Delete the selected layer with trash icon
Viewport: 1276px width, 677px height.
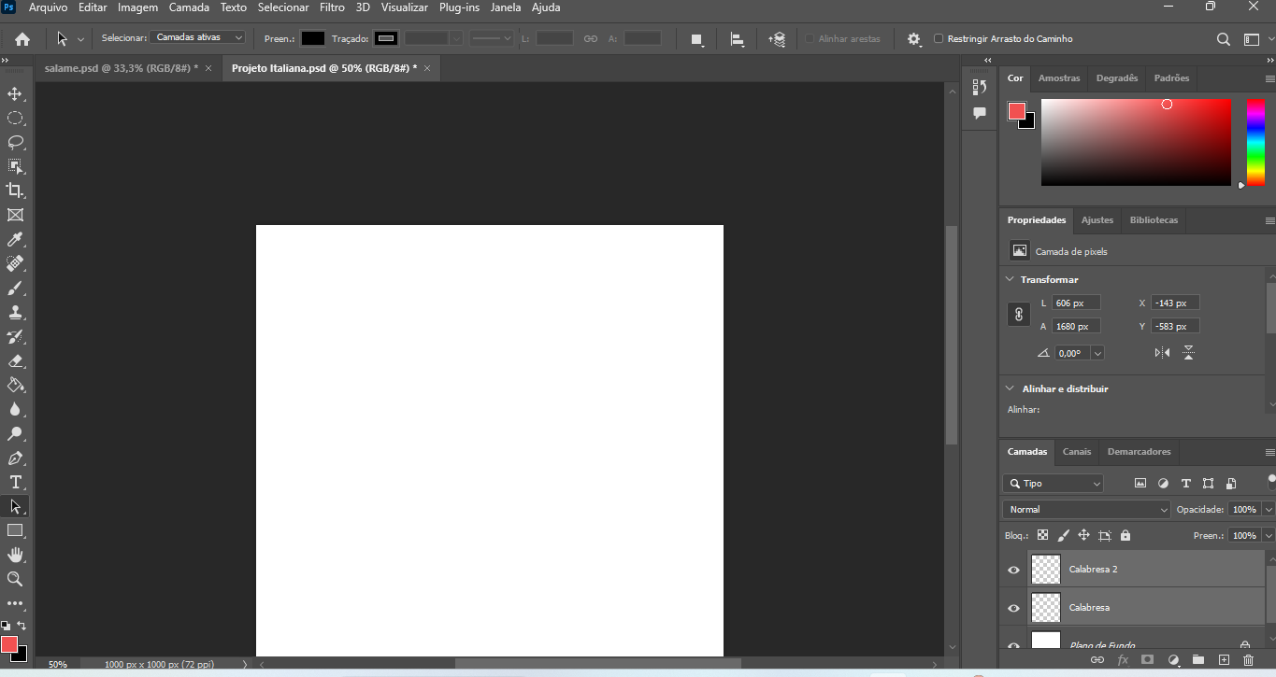pos(1248,660)
